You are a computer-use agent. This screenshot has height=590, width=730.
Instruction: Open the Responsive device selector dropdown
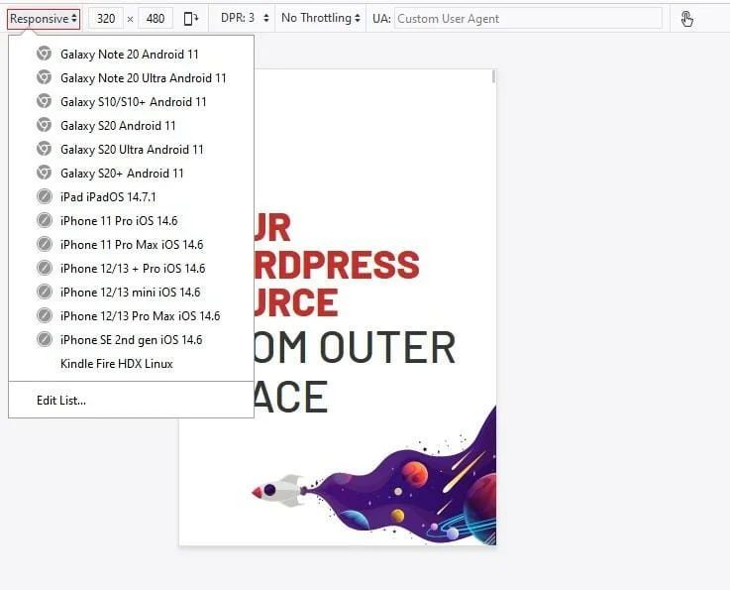(44, 19)
